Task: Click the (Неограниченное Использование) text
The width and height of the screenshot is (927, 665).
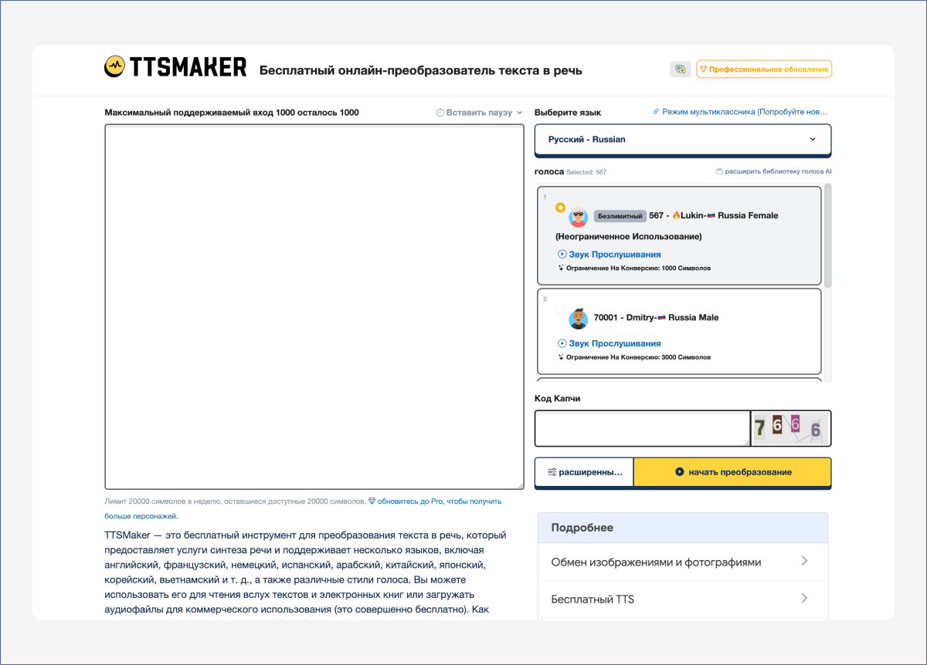Action: pyautogui.click(x=629, y=236)
